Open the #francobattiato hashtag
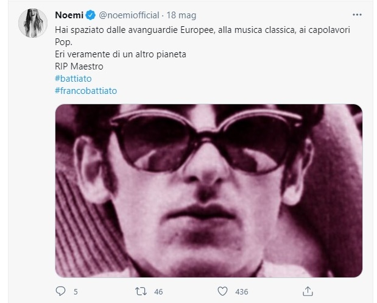This screenshot has width=377, height=303. (x=86, y=91)
